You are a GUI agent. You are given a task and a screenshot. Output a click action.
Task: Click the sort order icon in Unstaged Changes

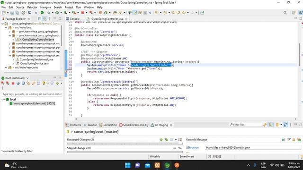[180, 140]
